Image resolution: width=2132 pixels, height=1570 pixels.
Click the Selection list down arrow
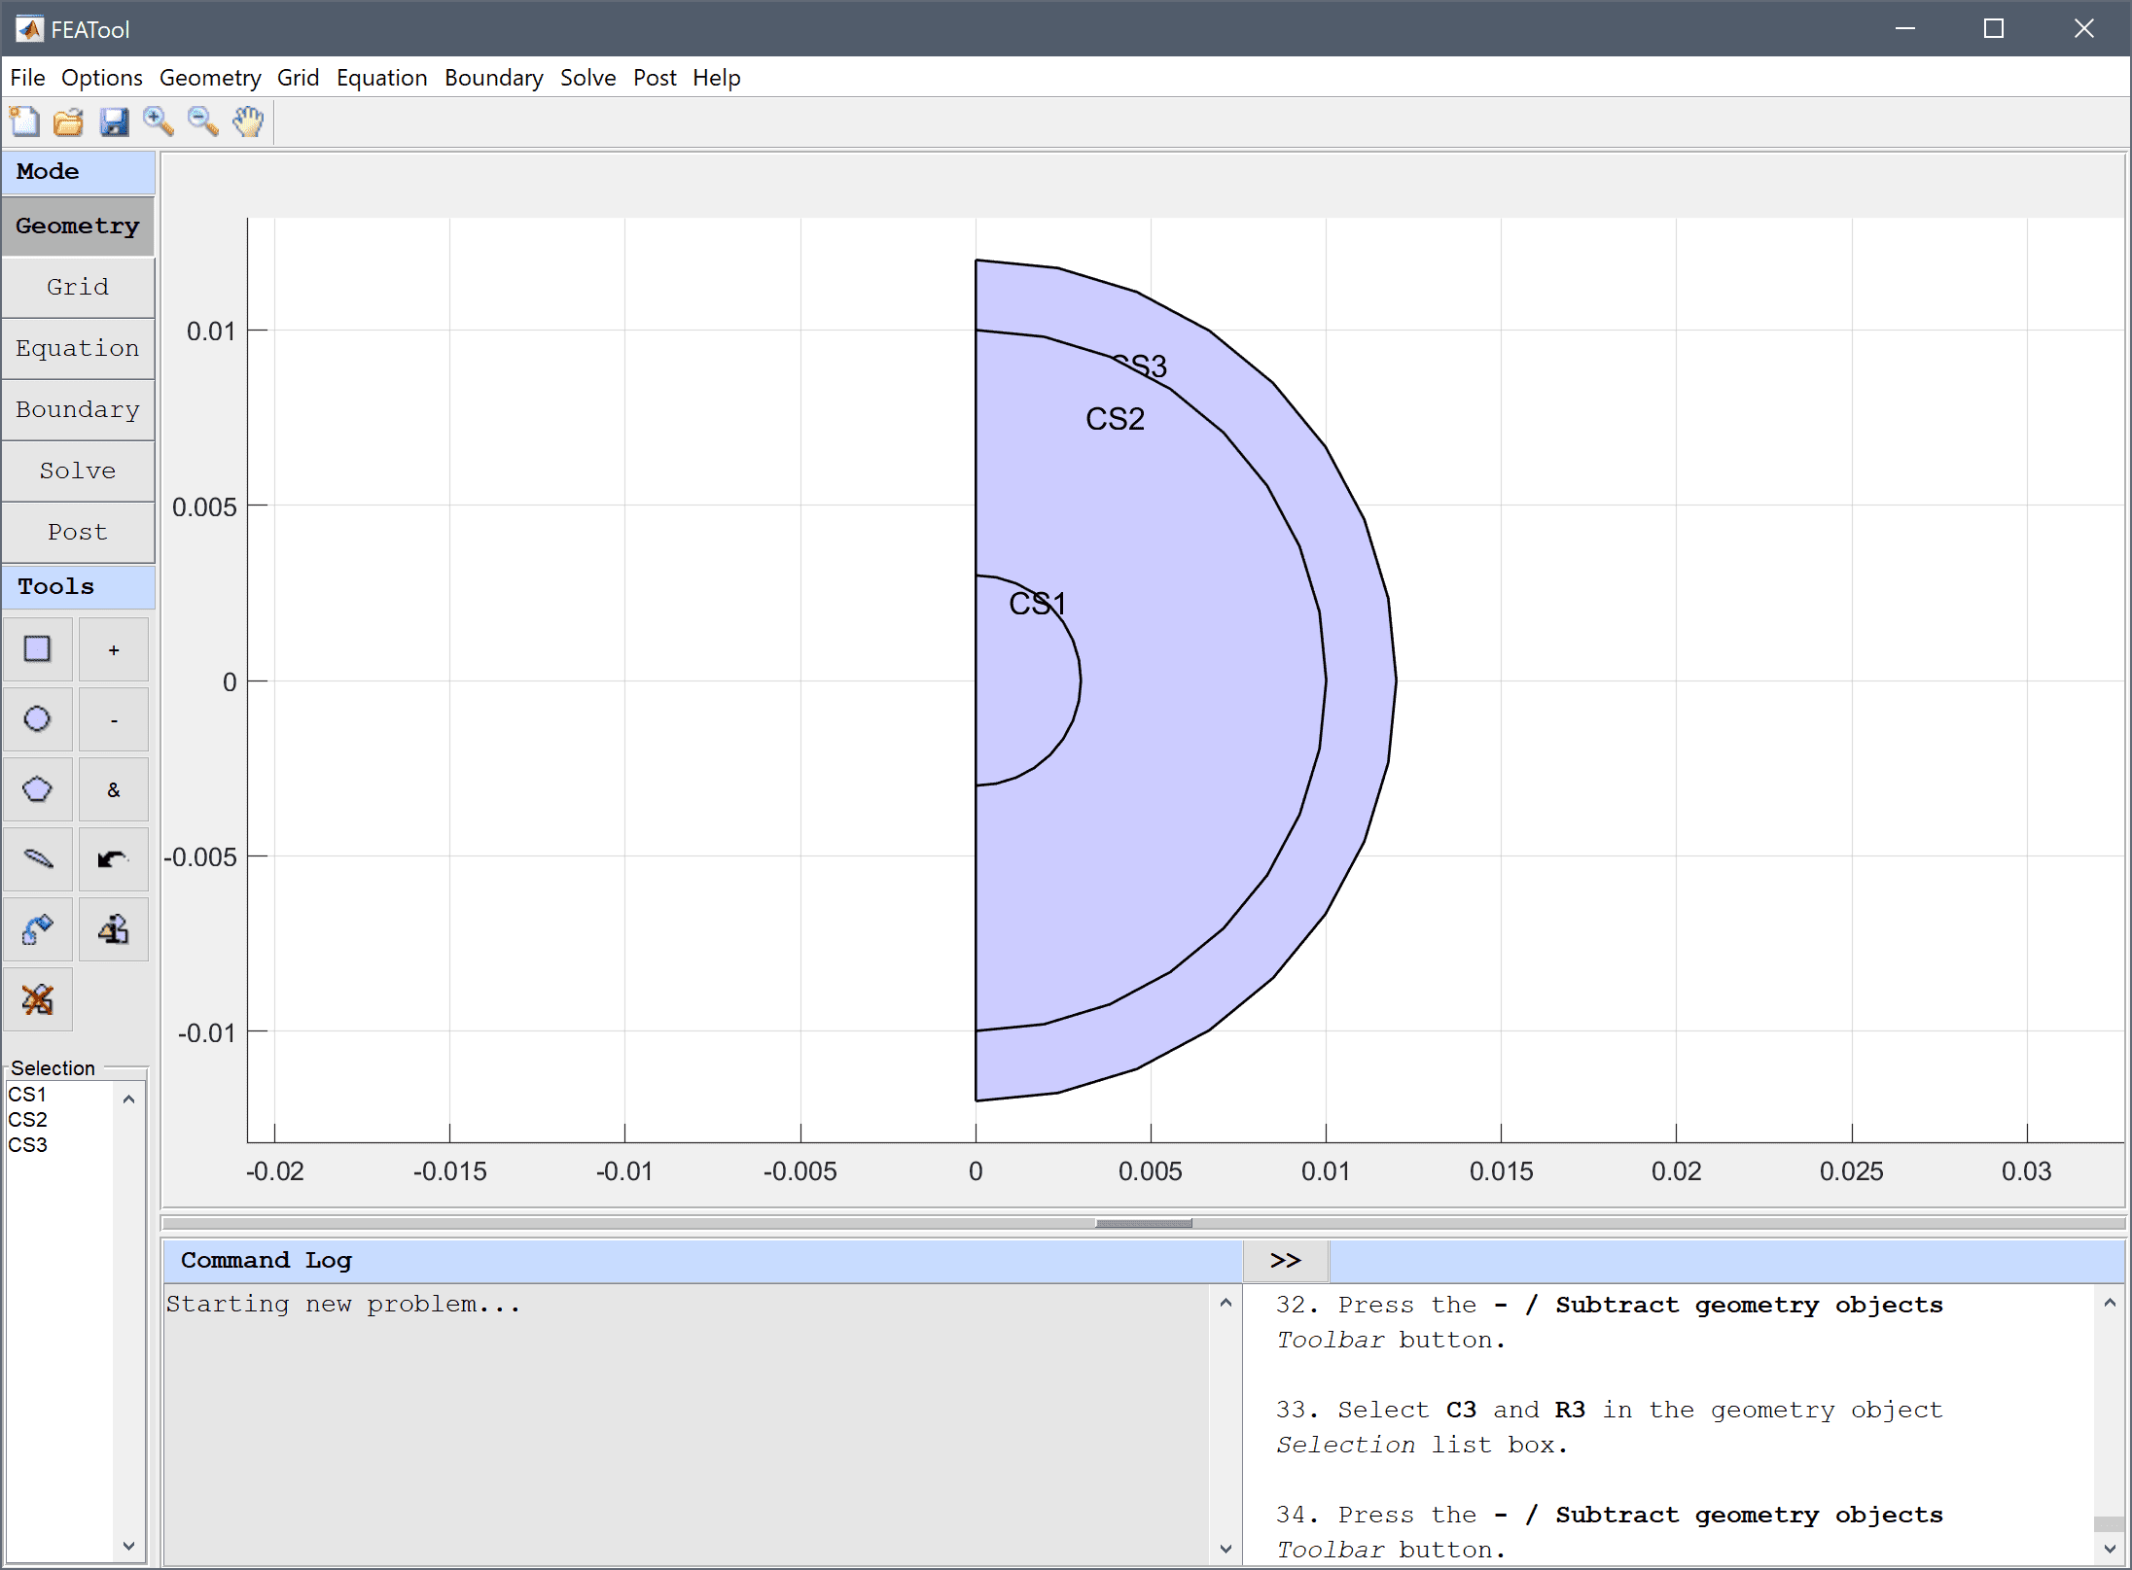pos(128,1545)
